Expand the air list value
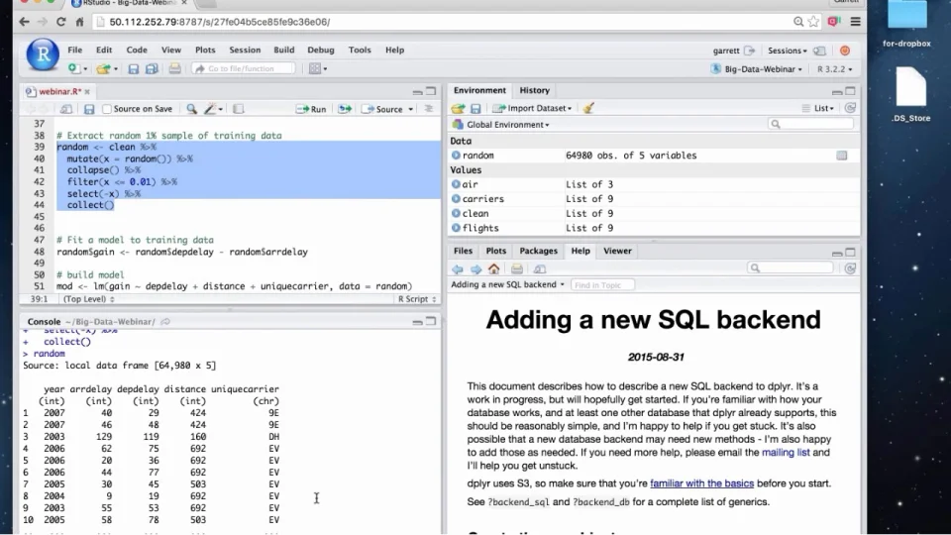The image size is (951, 535). pyautogui.click(x=456, y=184)
